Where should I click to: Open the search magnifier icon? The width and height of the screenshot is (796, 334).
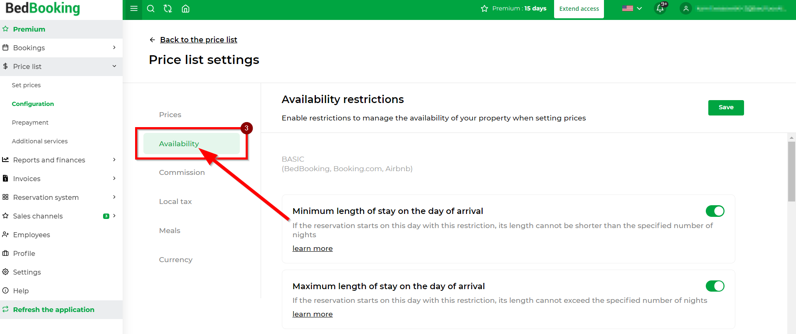[x=151, y=9]
